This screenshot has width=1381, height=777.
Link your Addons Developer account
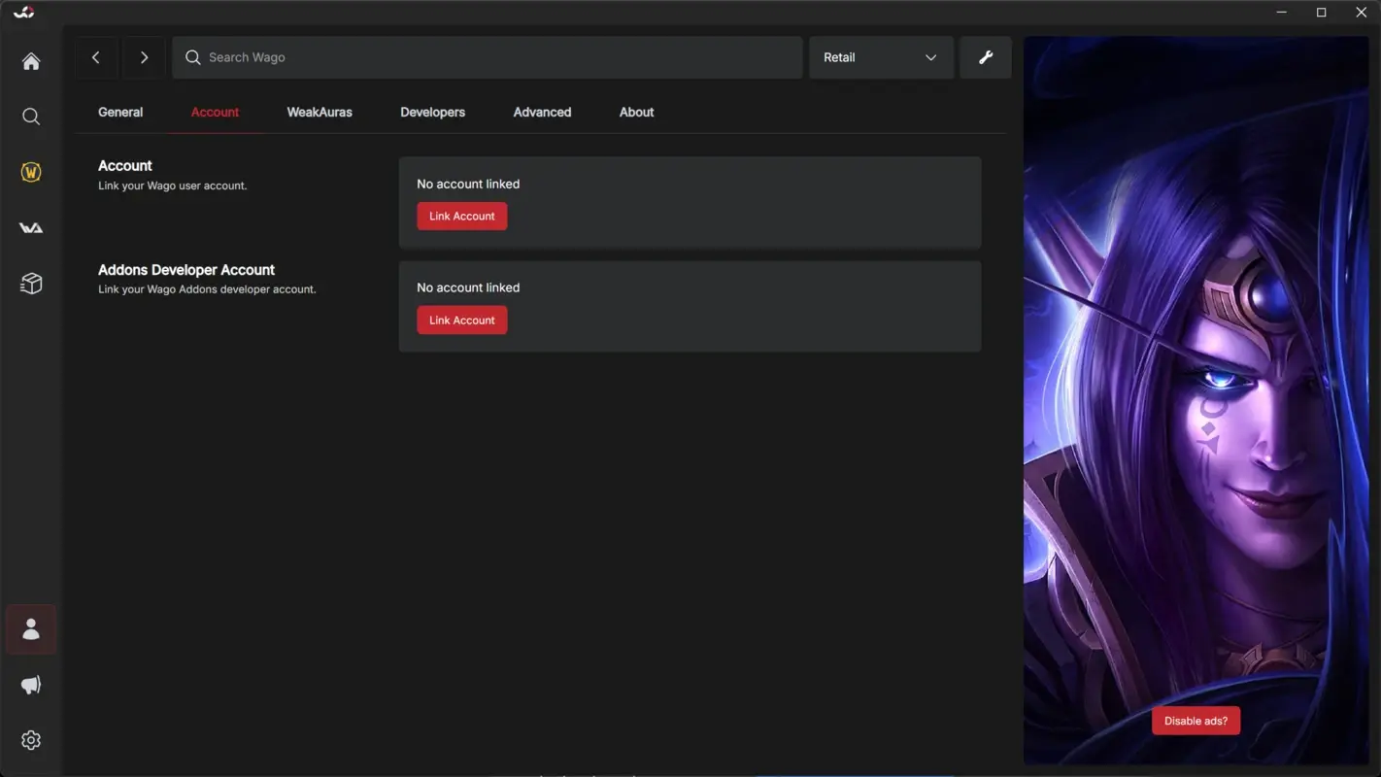(x=461, y=320)
